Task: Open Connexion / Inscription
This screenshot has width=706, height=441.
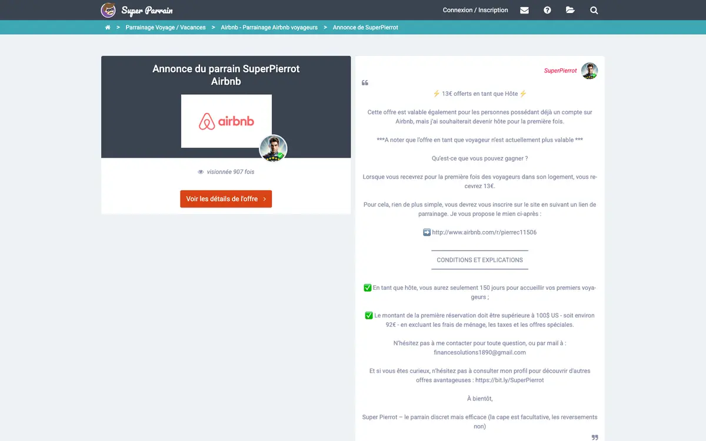Action: pyautogui.click(x=475, y=10)
